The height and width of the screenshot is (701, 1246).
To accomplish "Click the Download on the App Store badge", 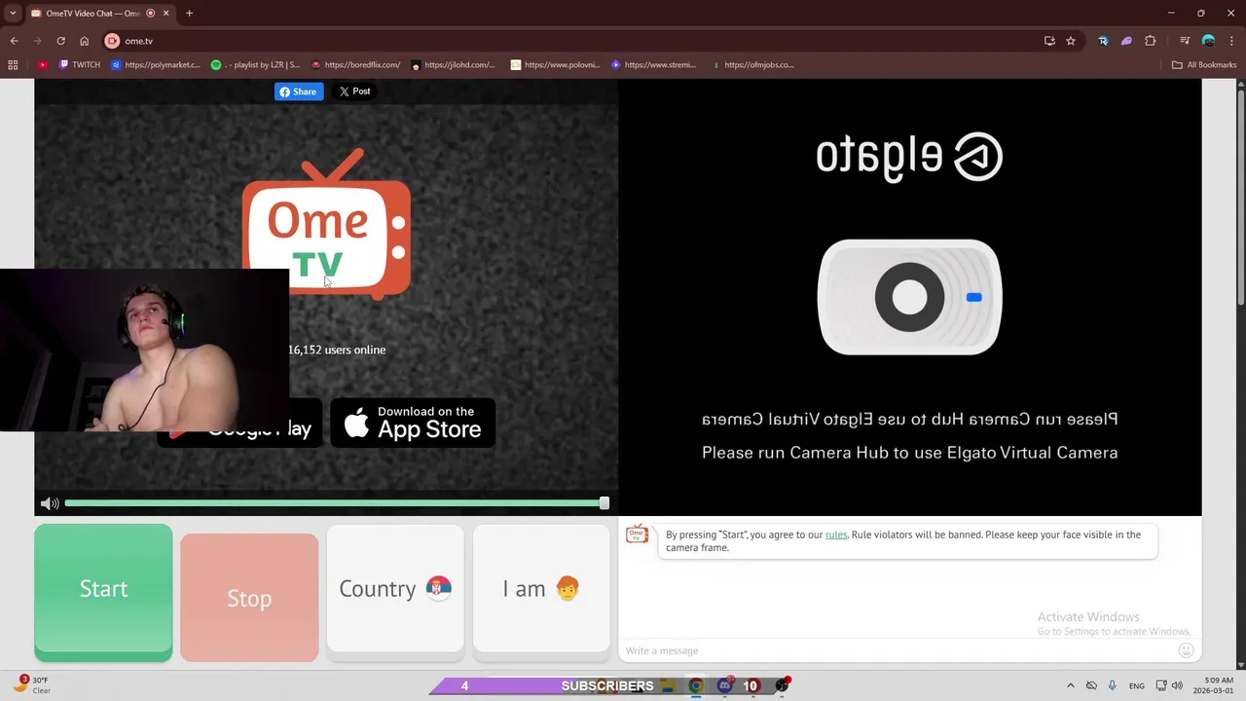I will click(413, 423).
